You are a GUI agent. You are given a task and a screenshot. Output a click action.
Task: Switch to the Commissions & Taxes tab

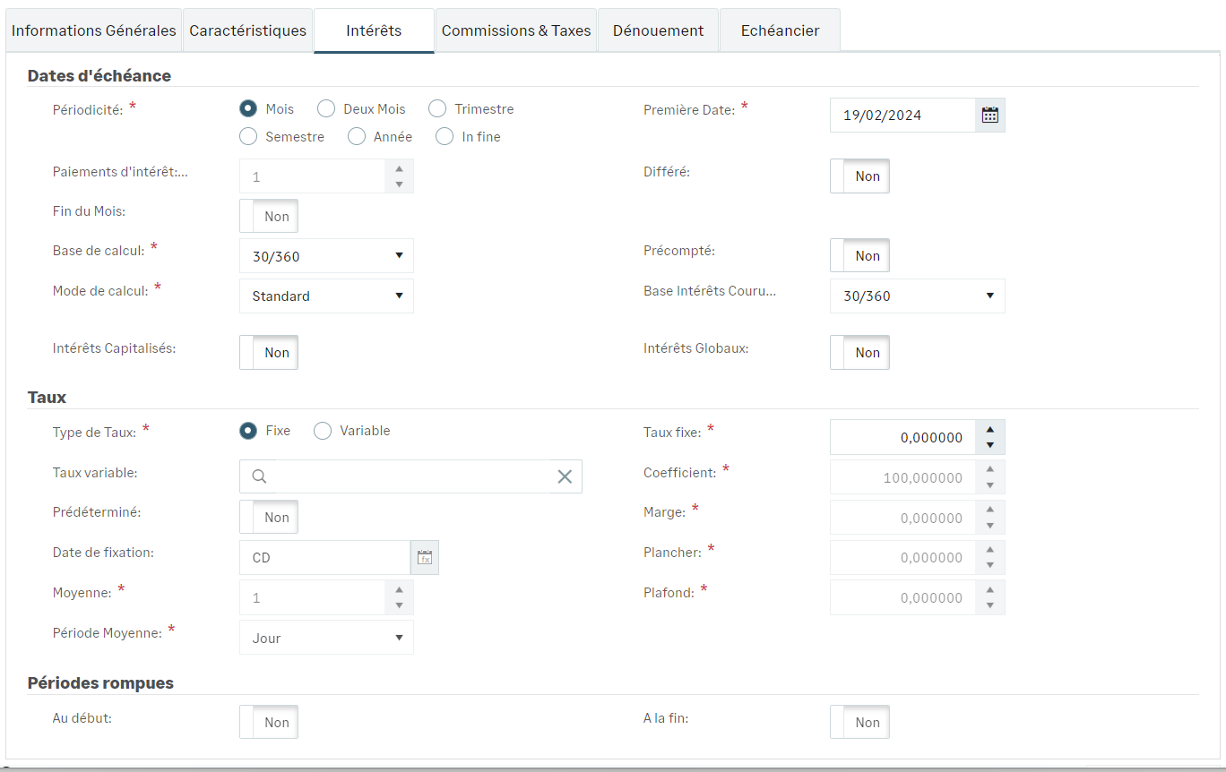point(515,30)
